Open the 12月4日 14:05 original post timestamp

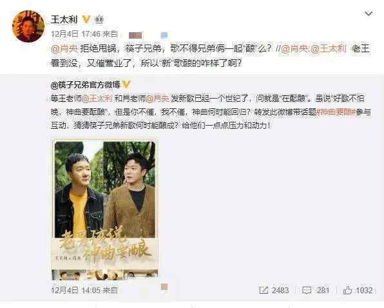(x=75, y=291)
